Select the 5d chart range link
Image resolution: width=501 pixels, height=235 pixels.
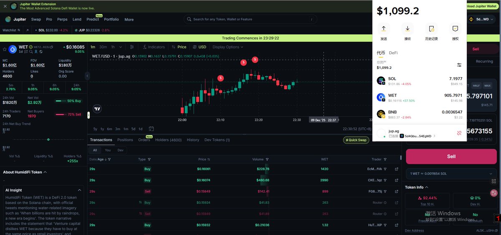(x=133, y=129)
